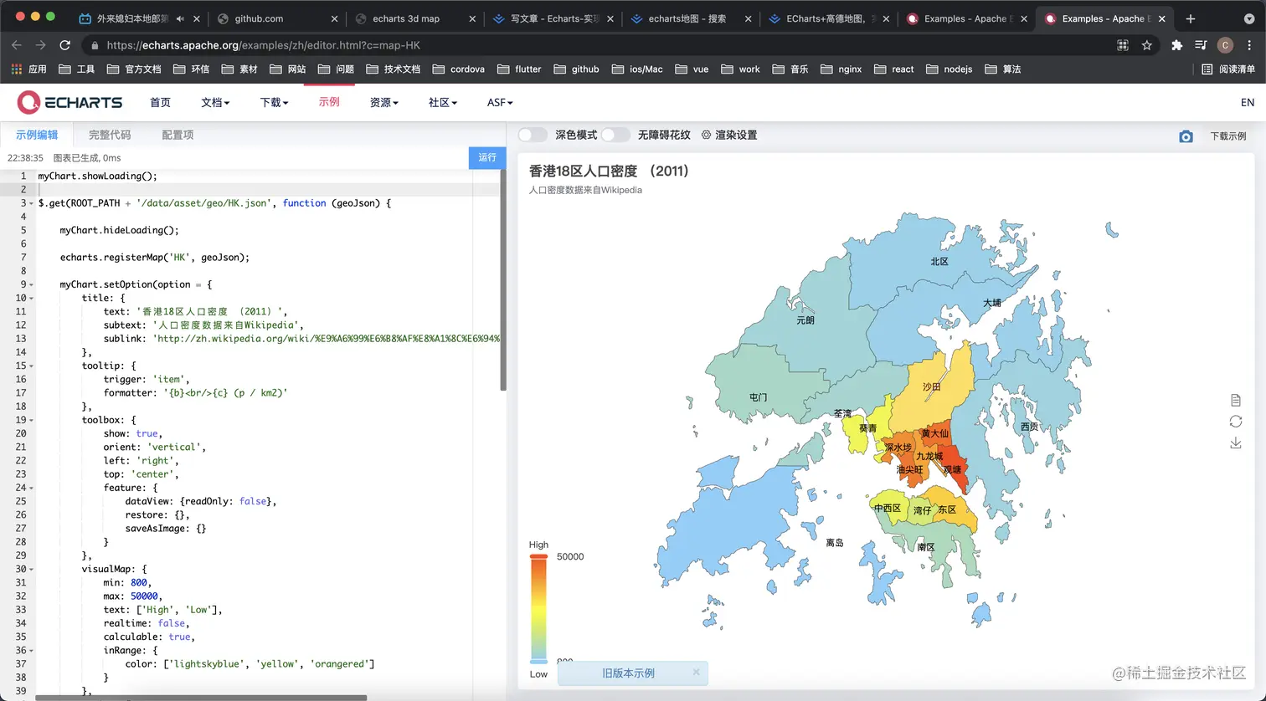Collapse code fold at line 24 feature
The image size is (1266, 701).
(31, 488)
